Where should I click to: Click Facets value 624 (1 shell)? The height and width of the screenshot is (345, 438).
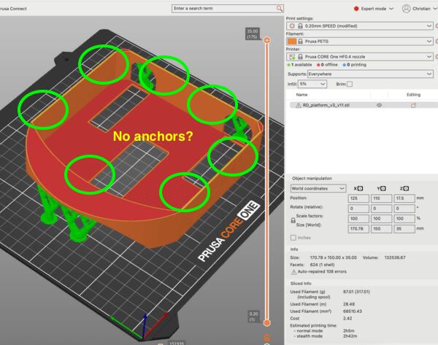[x=322, y=265]
